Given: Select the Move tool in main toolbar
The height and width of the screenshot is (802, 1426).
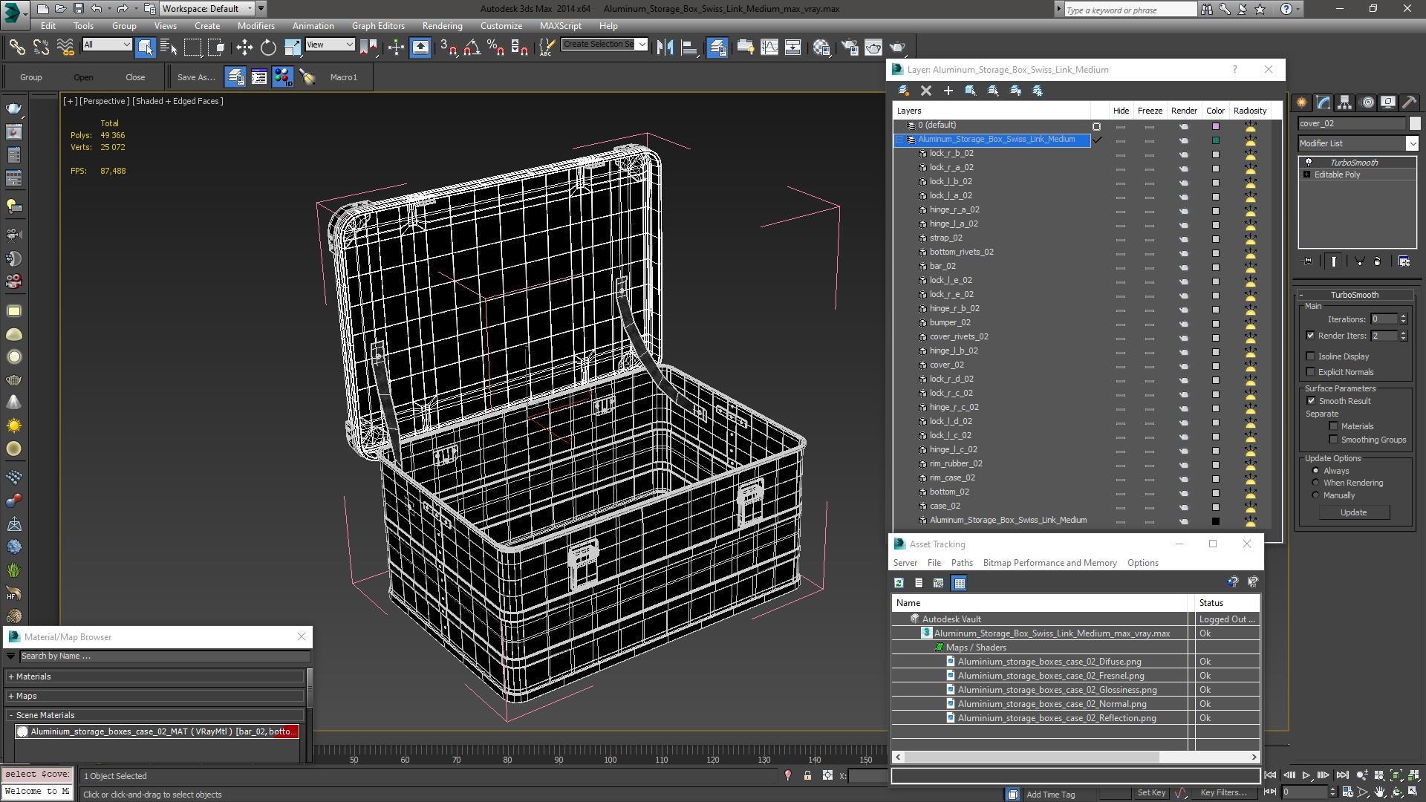Looking at the screenshot, I should coord(244,48).
